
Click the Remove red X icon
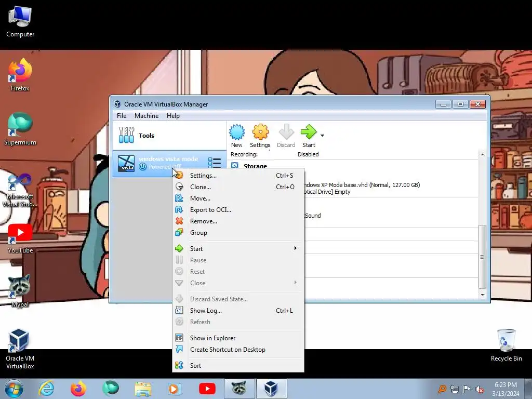[x=179, y=221]
